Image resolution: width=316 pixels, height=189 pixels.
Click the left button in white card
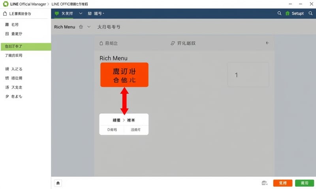click(x=112, y=130)
